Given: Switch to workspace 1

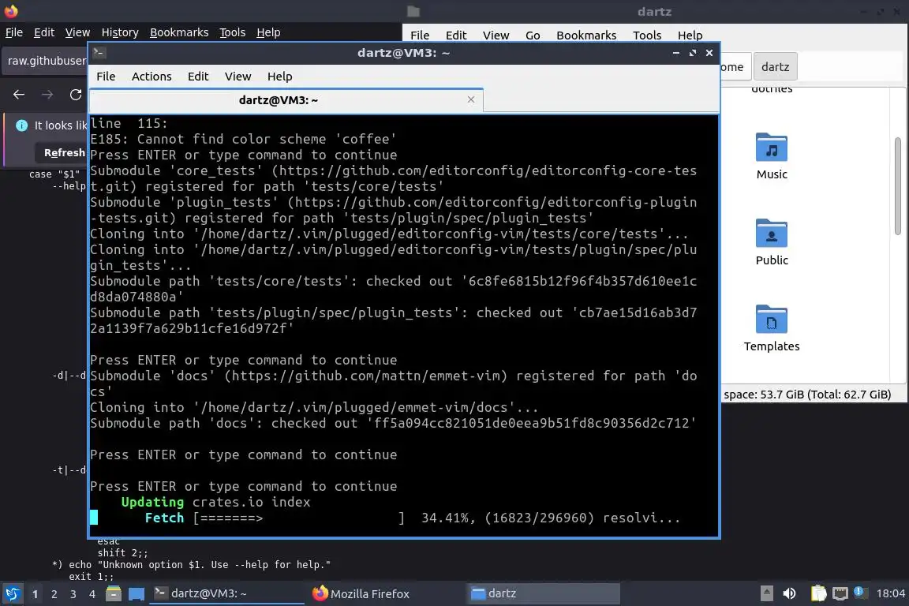Looking at the screenshot, I should coord(35,594).
